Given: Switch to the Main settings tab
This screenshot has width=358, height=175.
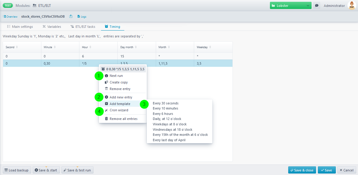Looking at the screenshot, I should tap(20, 27).
